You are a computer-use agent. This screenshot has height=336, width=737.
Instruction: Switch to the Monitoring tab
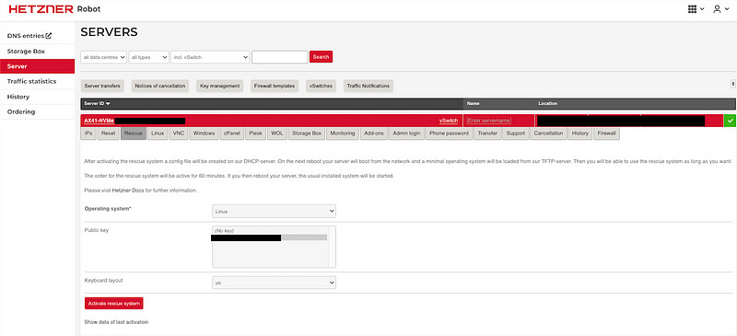point(343,133)
